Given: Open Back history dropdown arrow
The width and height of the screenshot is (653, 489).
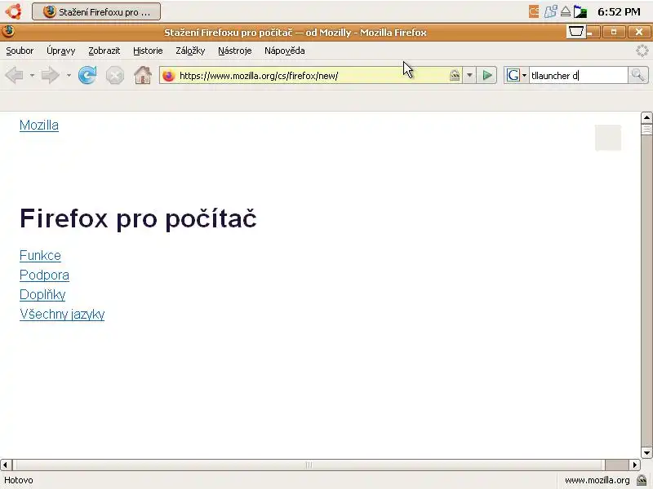Looking at the screenshot, I should 32,76.
